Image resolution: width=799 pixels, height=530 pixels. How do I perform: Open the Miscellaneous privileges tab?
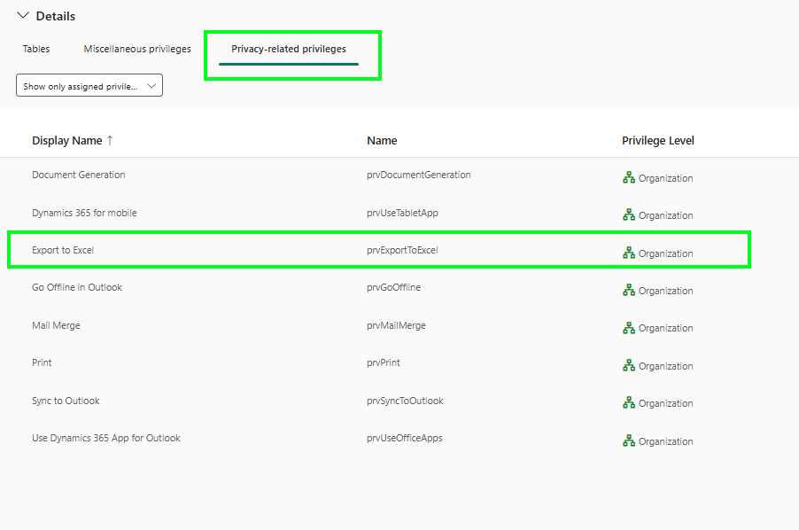click(137, 49)
